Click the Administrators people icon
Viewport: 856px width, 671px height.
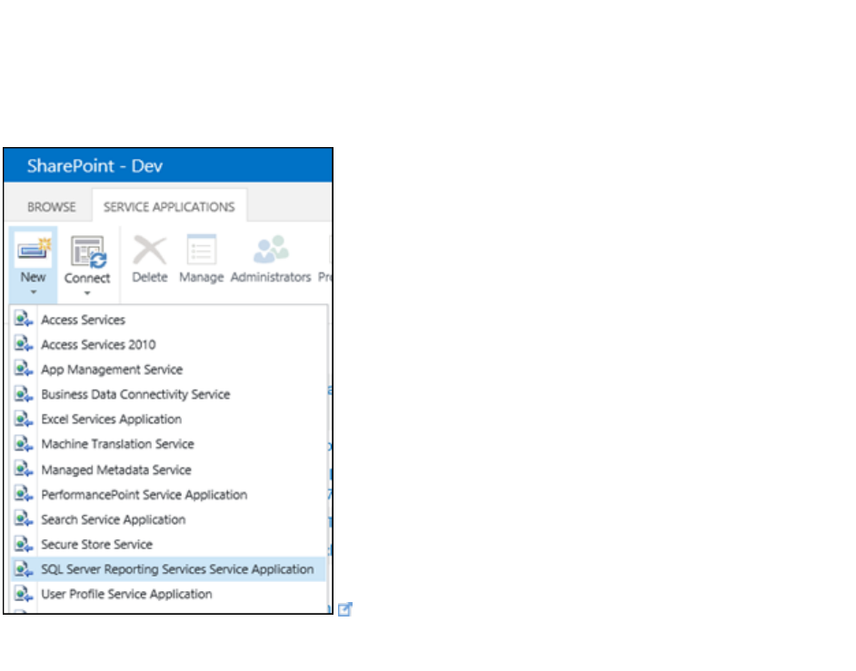click(x=270, y=250)
